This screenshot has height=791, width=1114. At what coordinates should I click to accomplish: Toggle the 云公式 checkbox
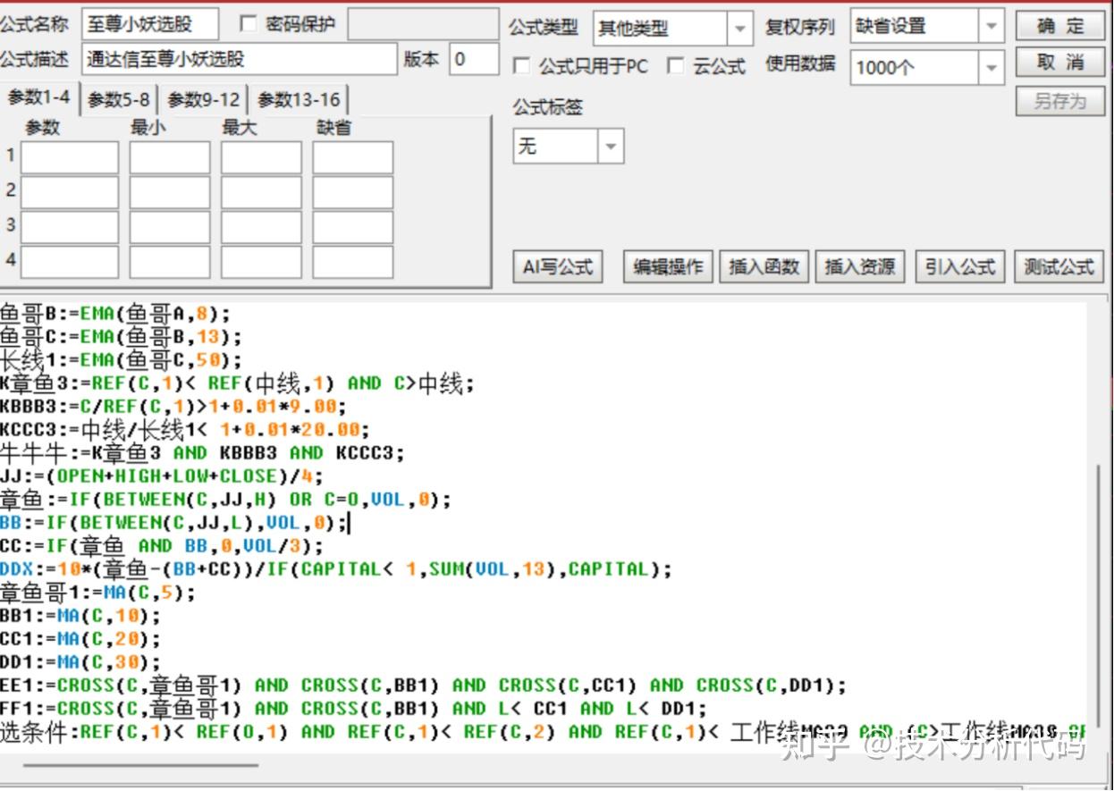pos(676,66)
